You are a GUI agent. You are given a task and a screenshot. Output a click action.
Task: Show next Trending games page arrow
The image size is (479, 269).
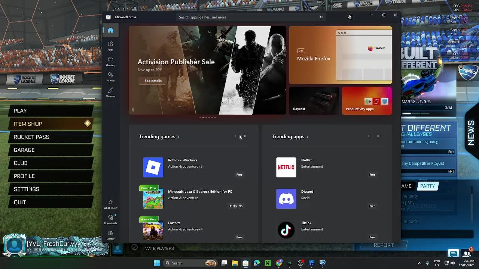tap(245, 136)
